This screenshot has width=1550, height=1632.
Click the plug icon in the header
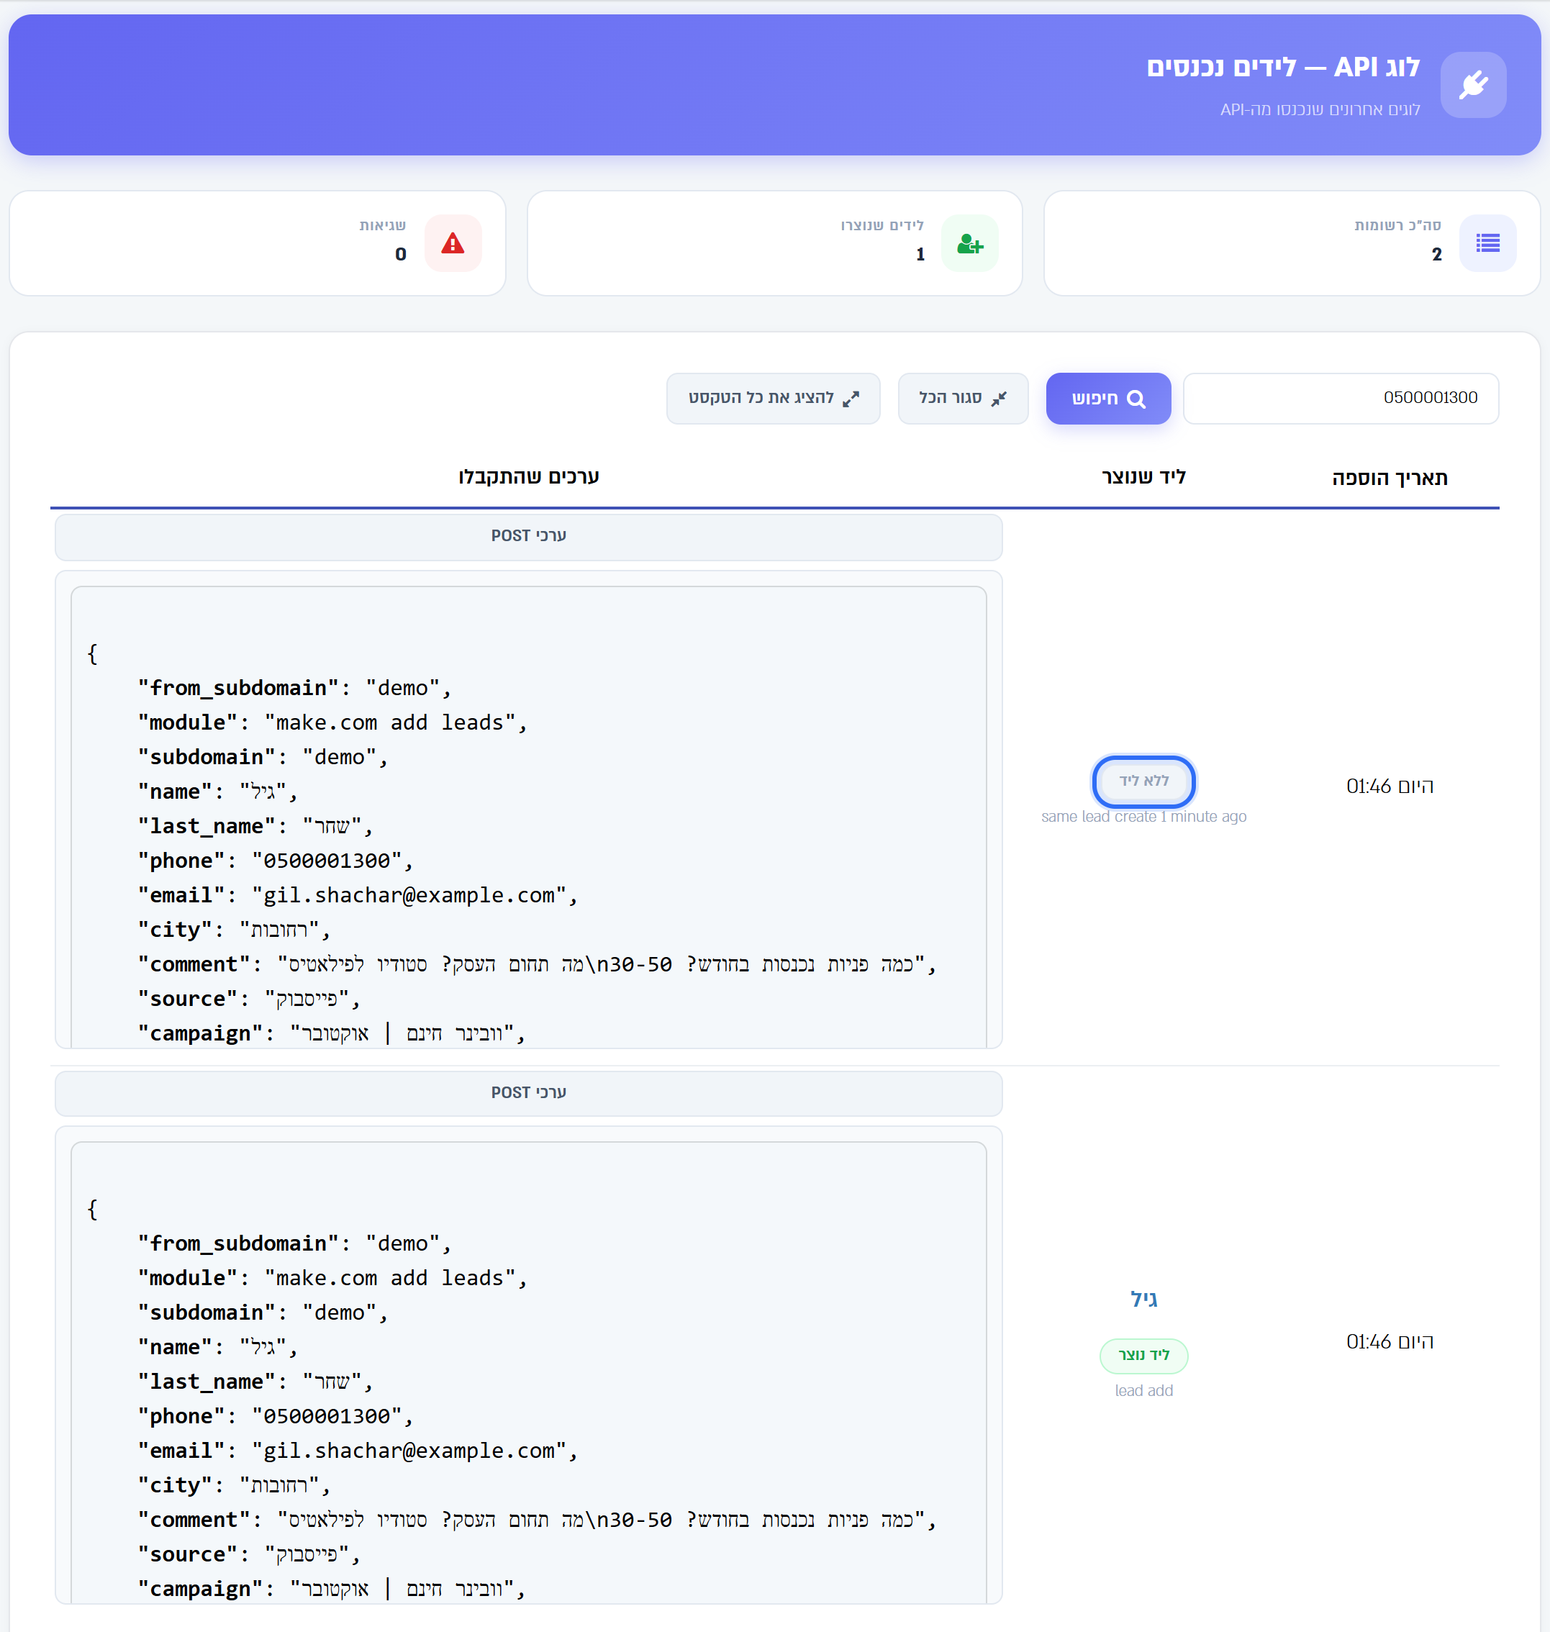[x=1473, y=84]
